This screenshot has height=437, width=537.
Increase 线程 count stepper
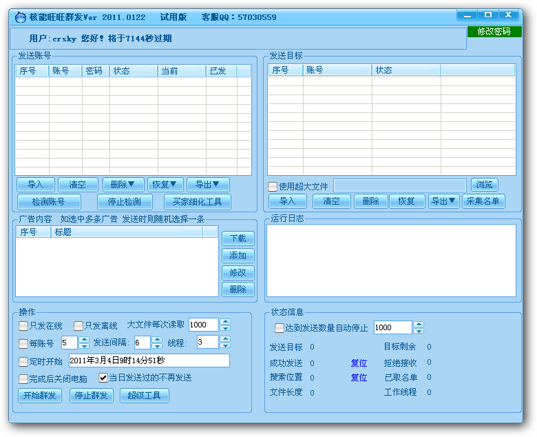(225, 338)
